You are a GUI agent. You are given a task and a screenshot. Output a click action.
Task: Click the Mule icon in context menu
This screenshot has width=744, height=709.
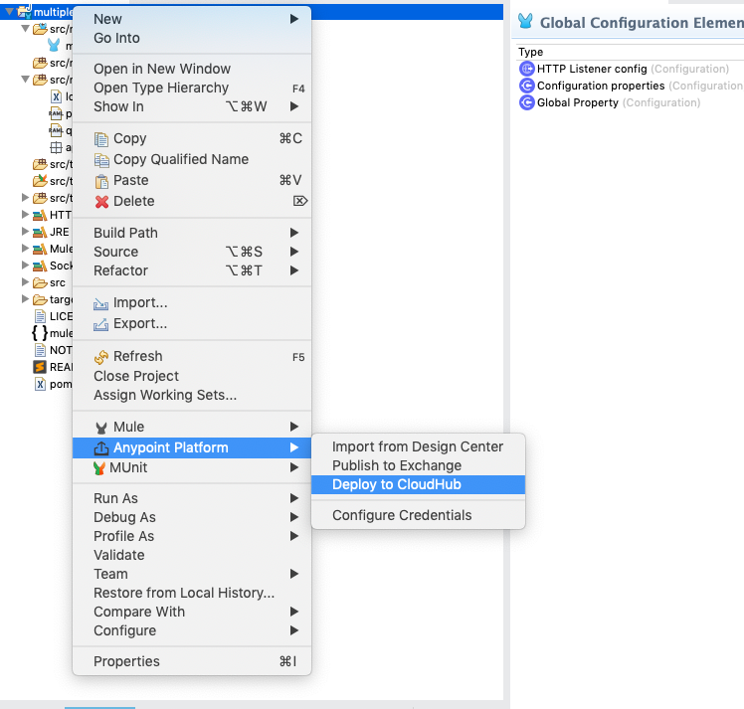point(101,428)
